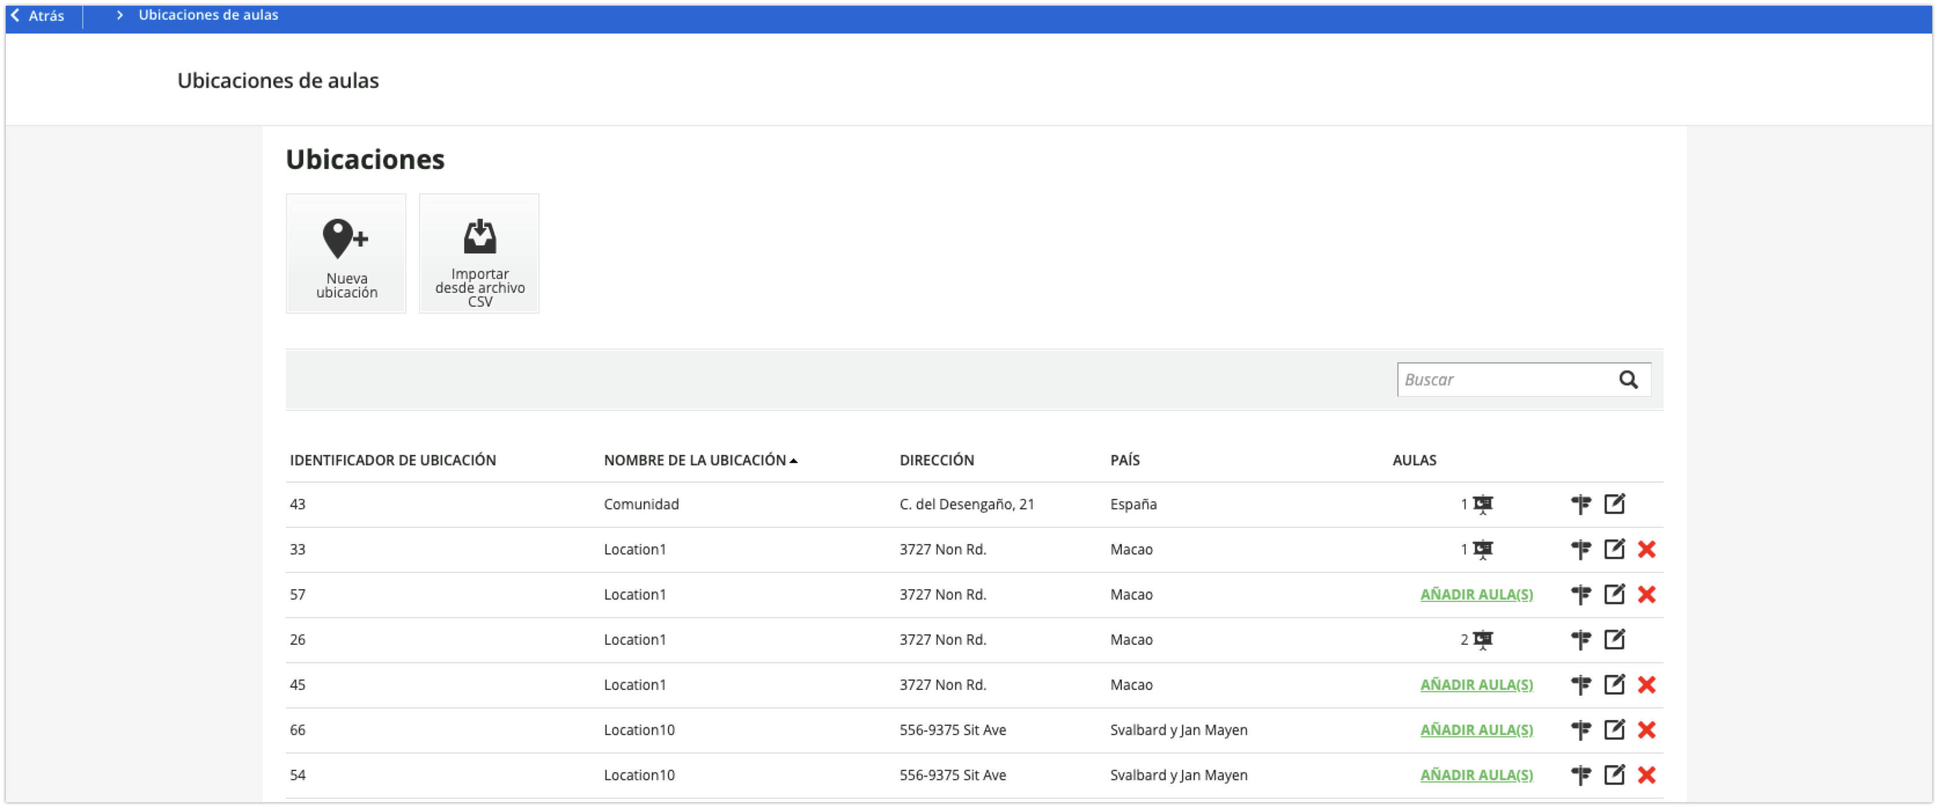
Task: Open signpost icon for row 45
Action: click(x=1581, y=685)
